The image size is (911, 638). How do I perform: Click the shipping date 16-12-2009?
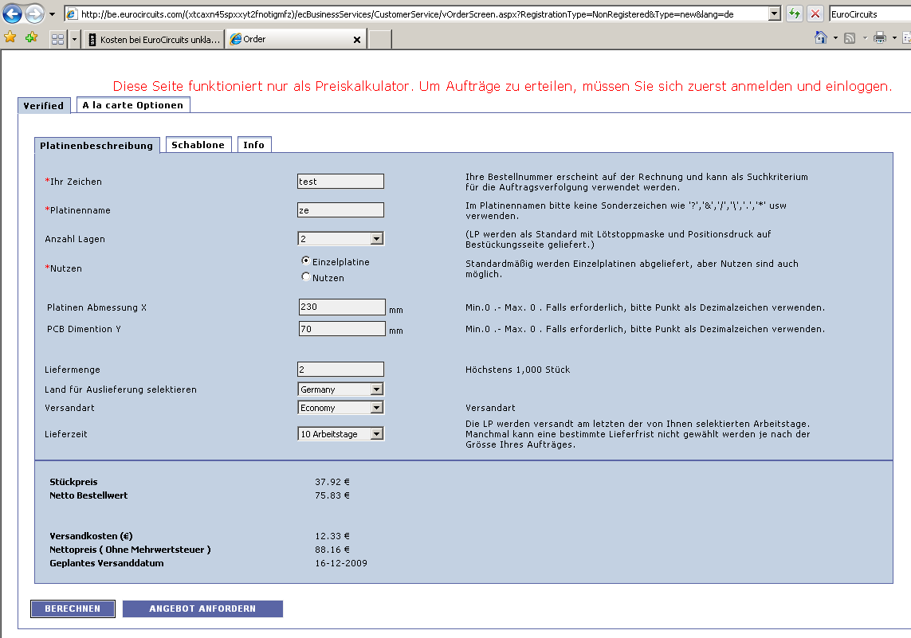[341, 563]
